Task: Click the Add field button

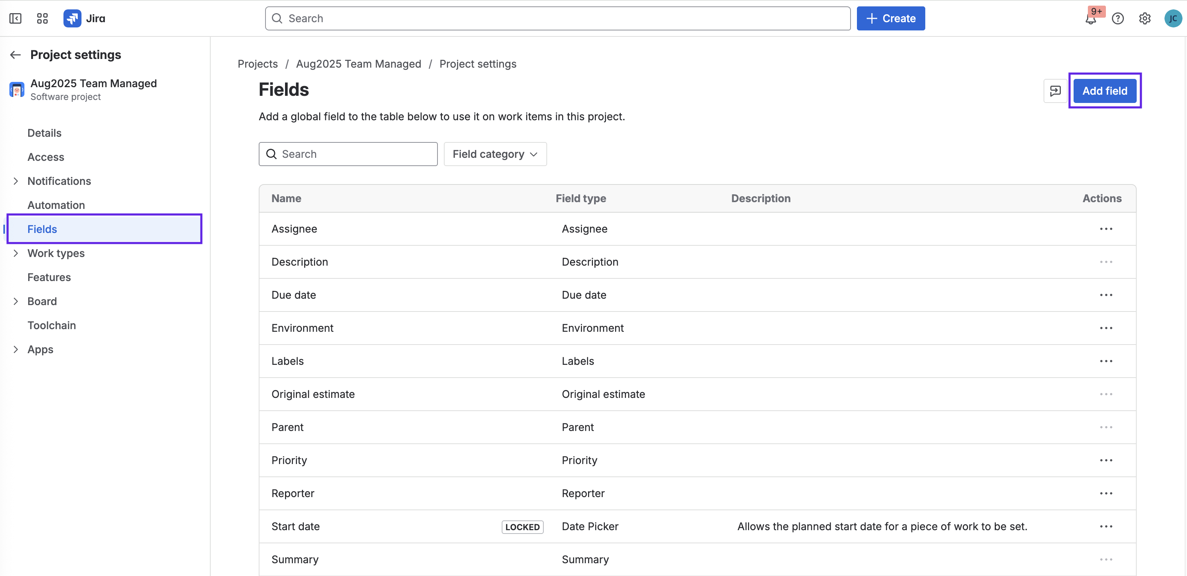Action: [1104, 91]
